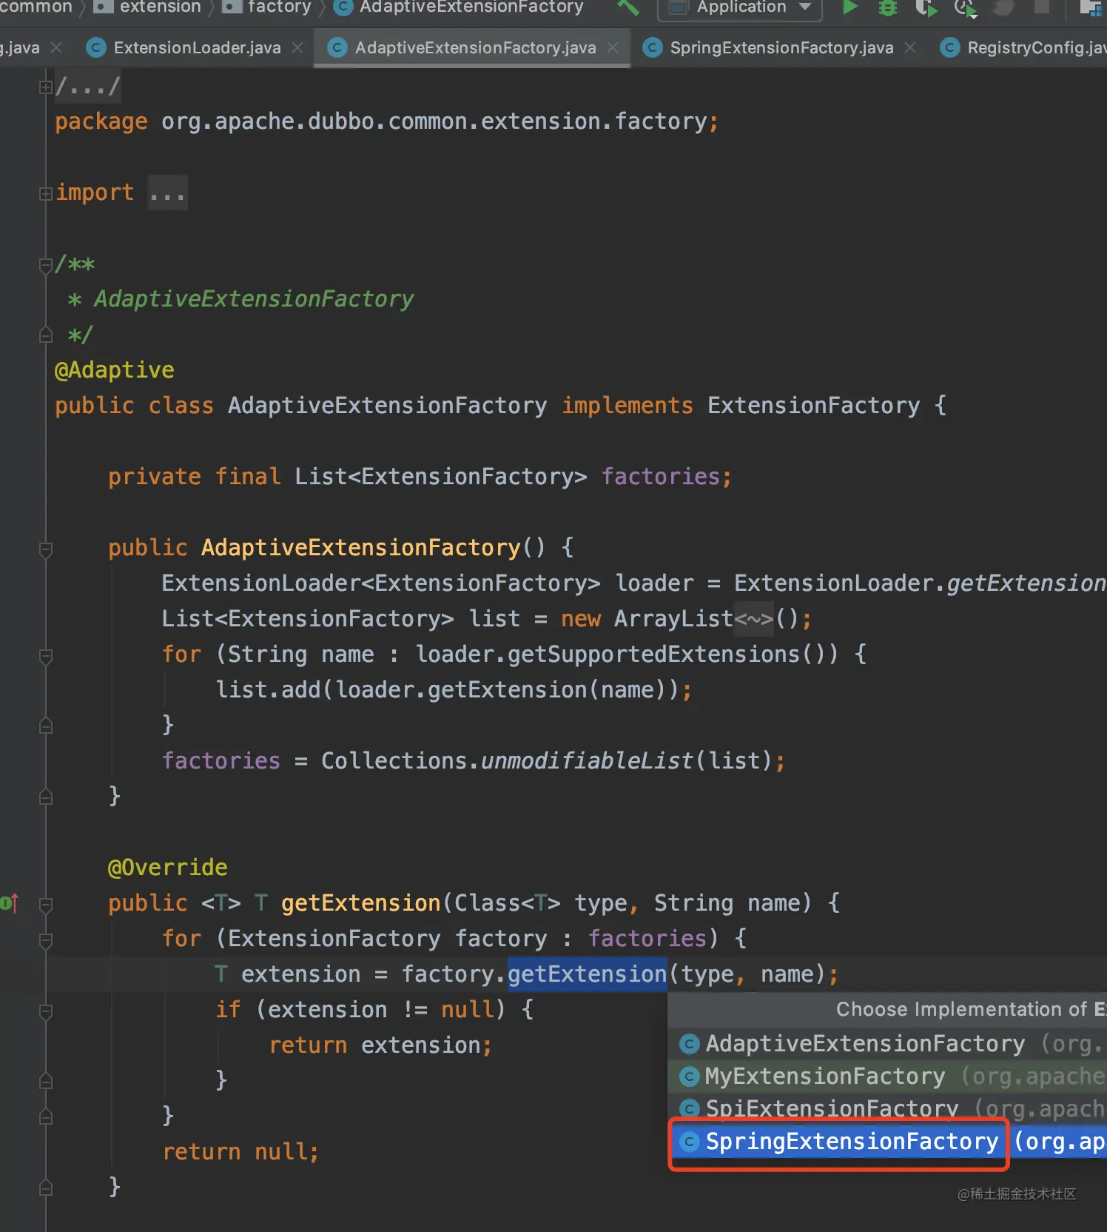The image size is (1107, 1232).
Task: Open Project Structure icon in toolbar
Action: click(x=1091, y=7)
